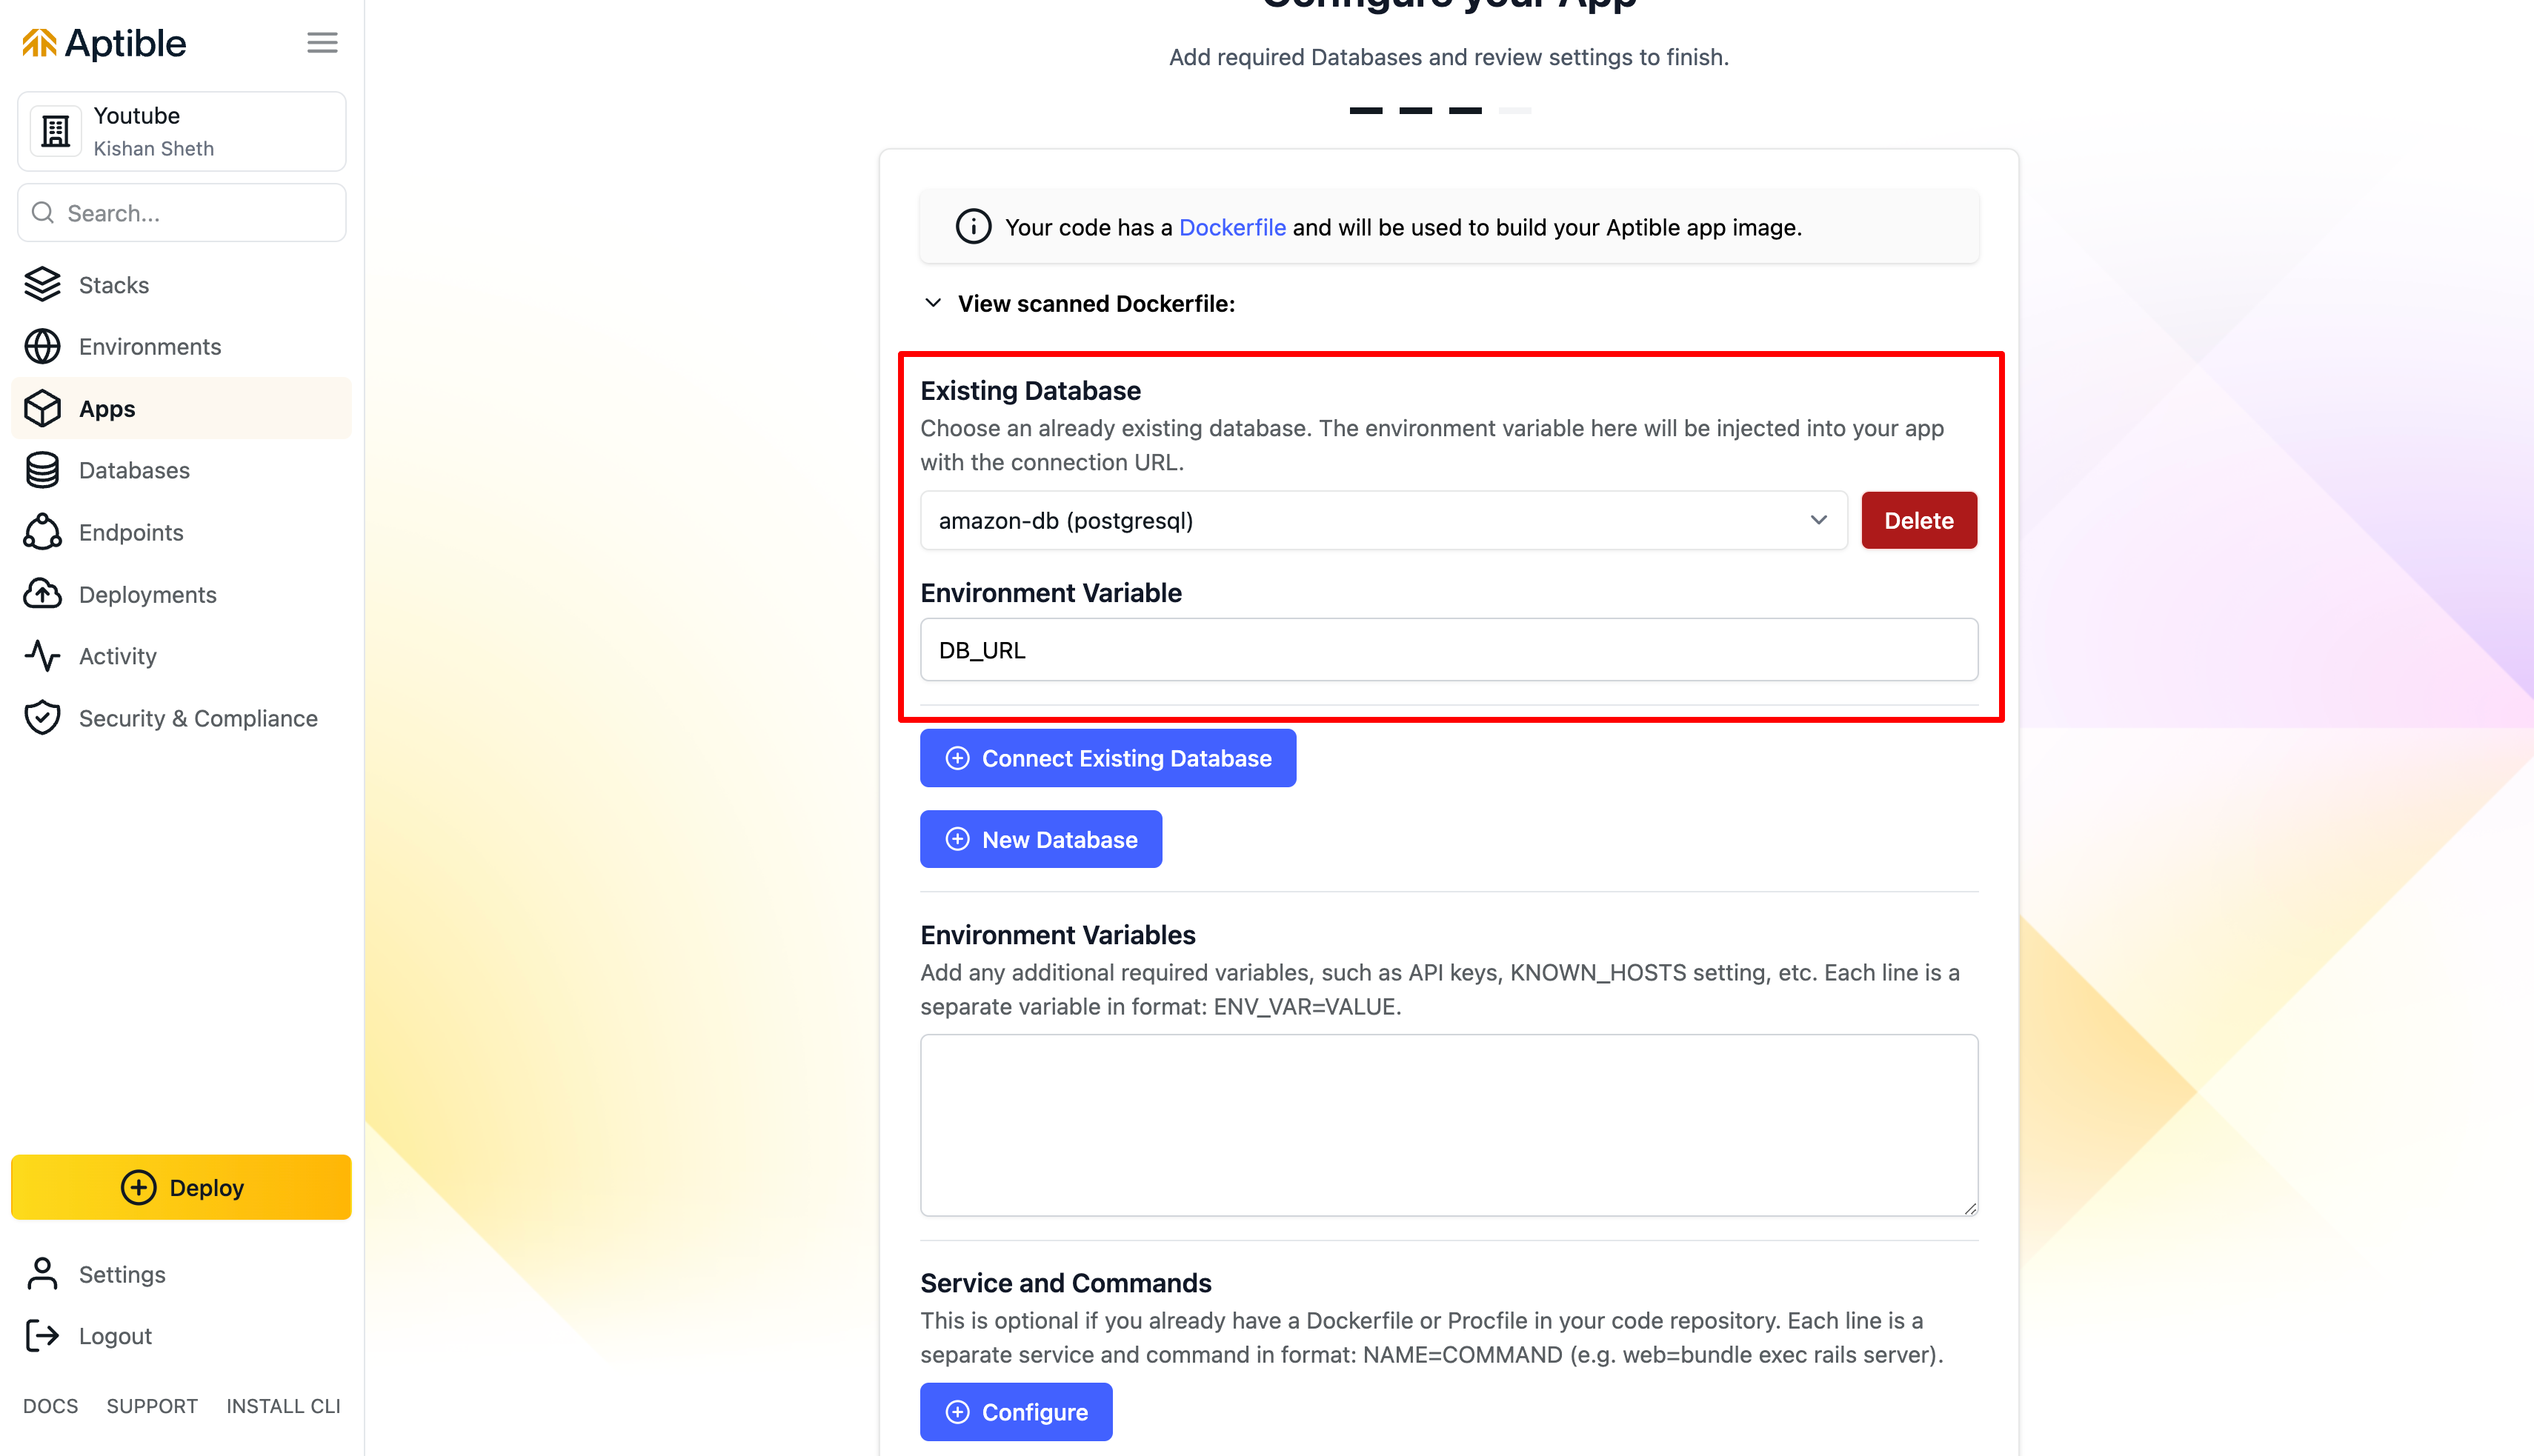
Task: Go to Settings in the sidebar
Action: pos(121,1274)
